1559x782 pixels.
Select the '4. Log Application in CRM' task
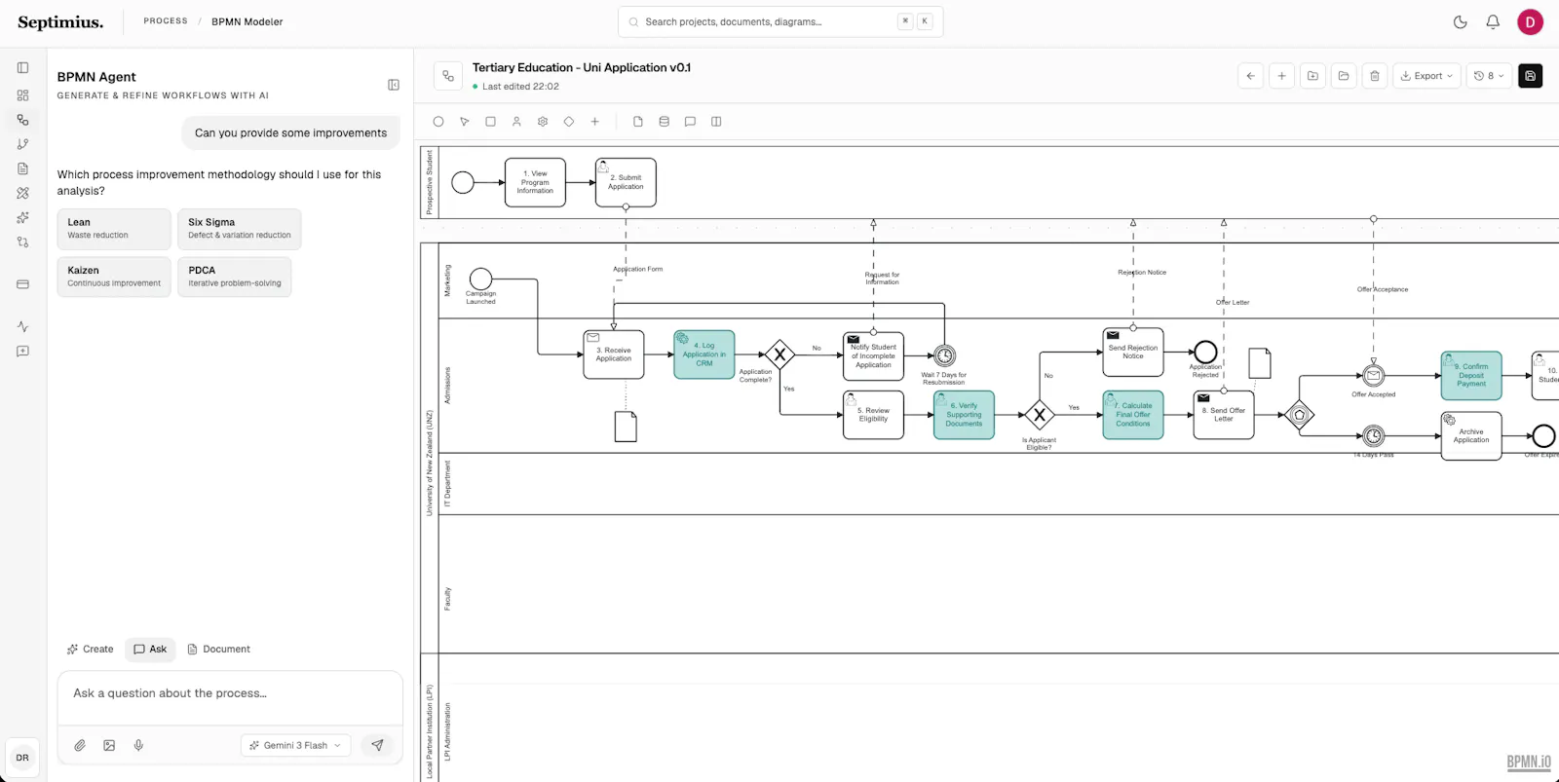click(704, 354)
